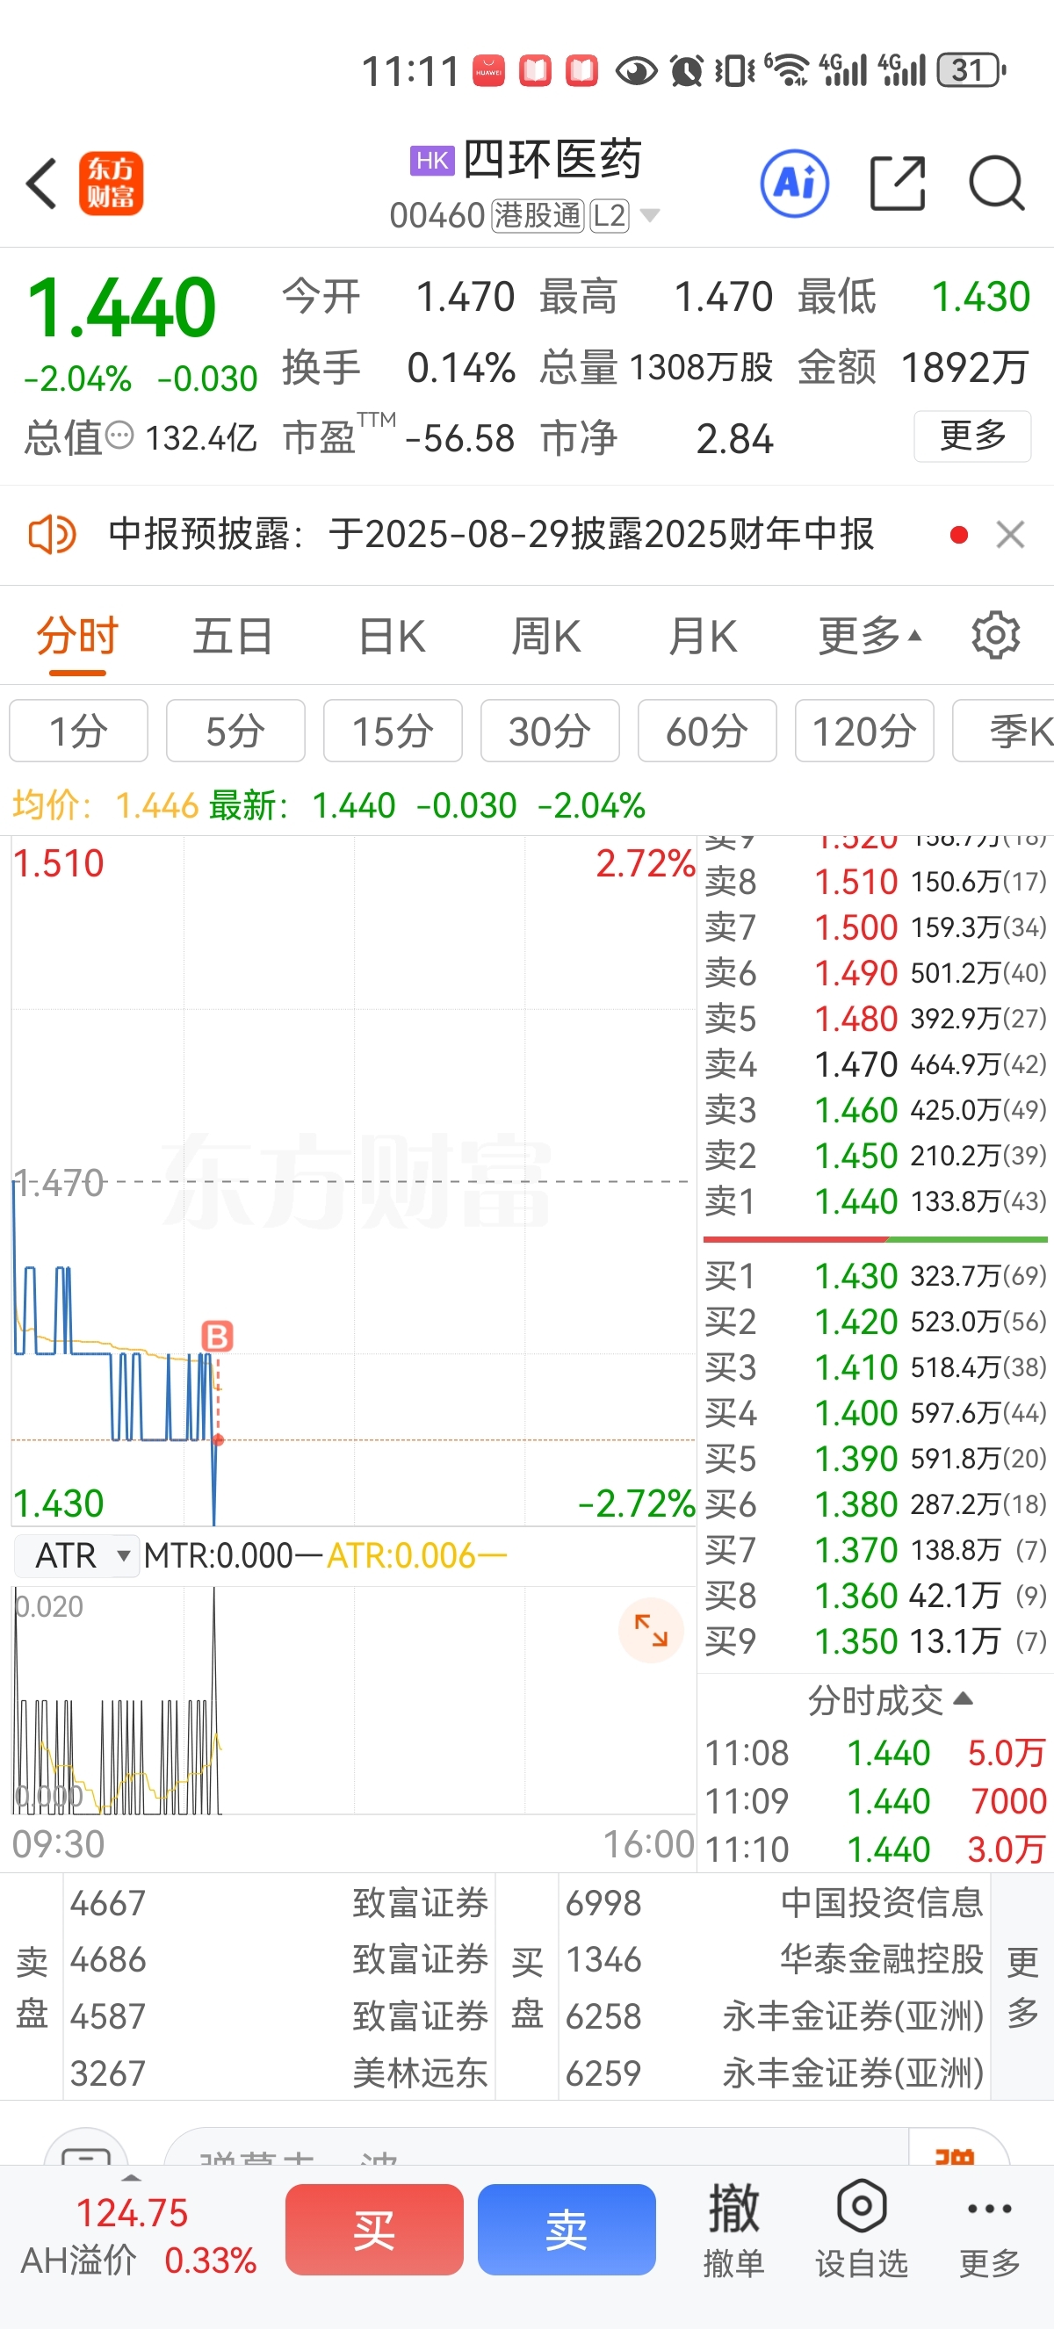The width and height of the screenshot is (1054, 2329).
Task: Select the 5分 period button
Action: tap(236, 731)
